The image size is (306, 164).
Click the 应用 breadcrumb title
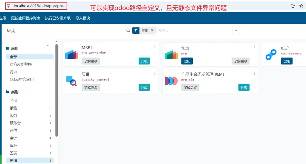coord(11,31)
